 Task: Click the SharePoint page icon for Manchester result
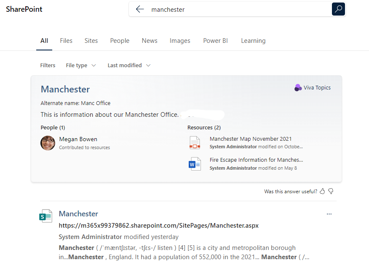45,216
